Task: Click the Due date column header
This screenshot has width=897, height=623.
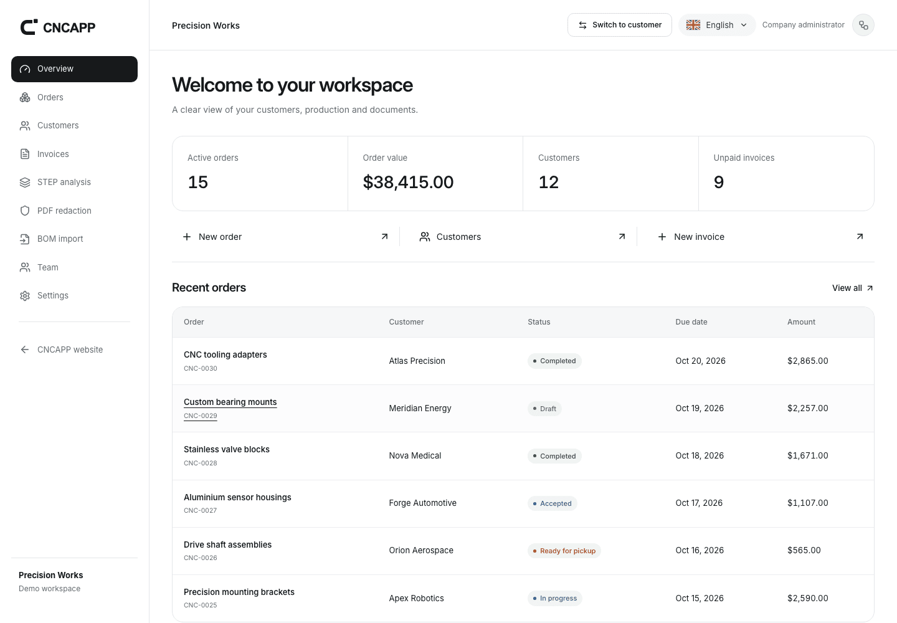Action: (x=691, y=322)
